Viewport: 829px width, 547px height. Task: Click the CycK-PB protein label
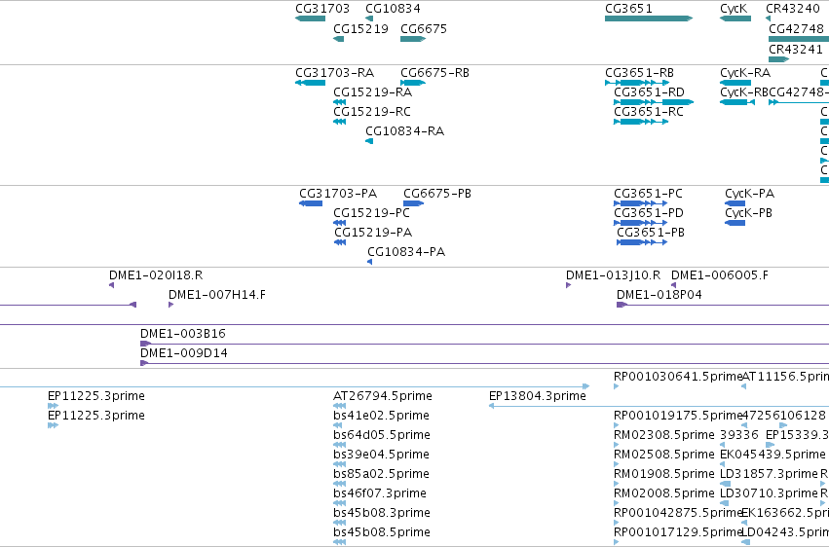748,213
